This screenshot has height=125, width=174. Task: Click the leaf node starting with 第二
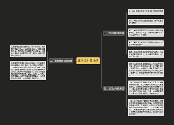(x=146, y=33)
